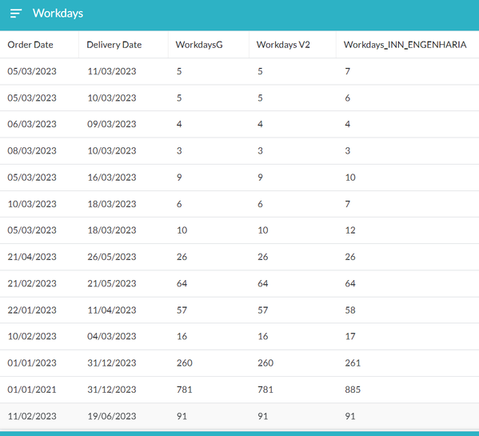This screenshot has width=479, height=436.
Task: Select the row with delivery date 11/03/2023
Action: [x=240, y=71]
